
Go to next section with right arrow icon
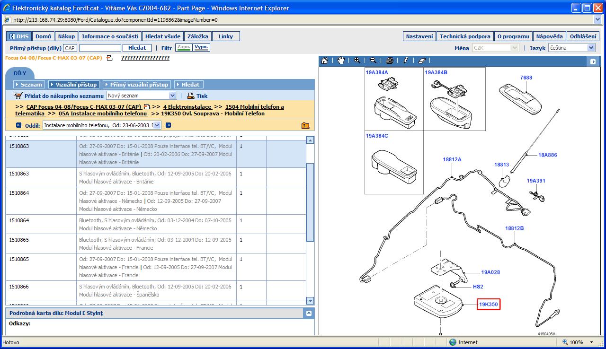[168, 125]
